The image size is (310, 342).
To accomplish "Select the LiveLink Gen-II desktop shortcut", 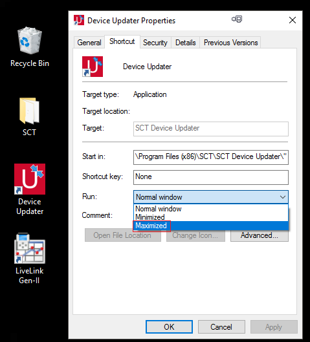I will [30, 259].
